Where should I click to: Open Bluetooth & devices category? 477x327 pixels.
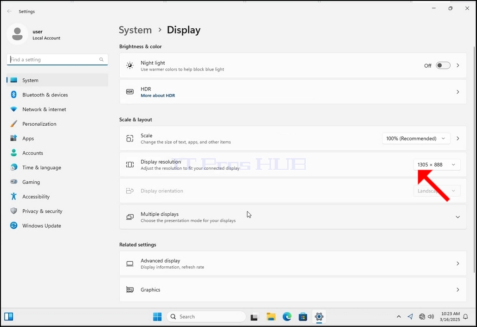[57, 95]
